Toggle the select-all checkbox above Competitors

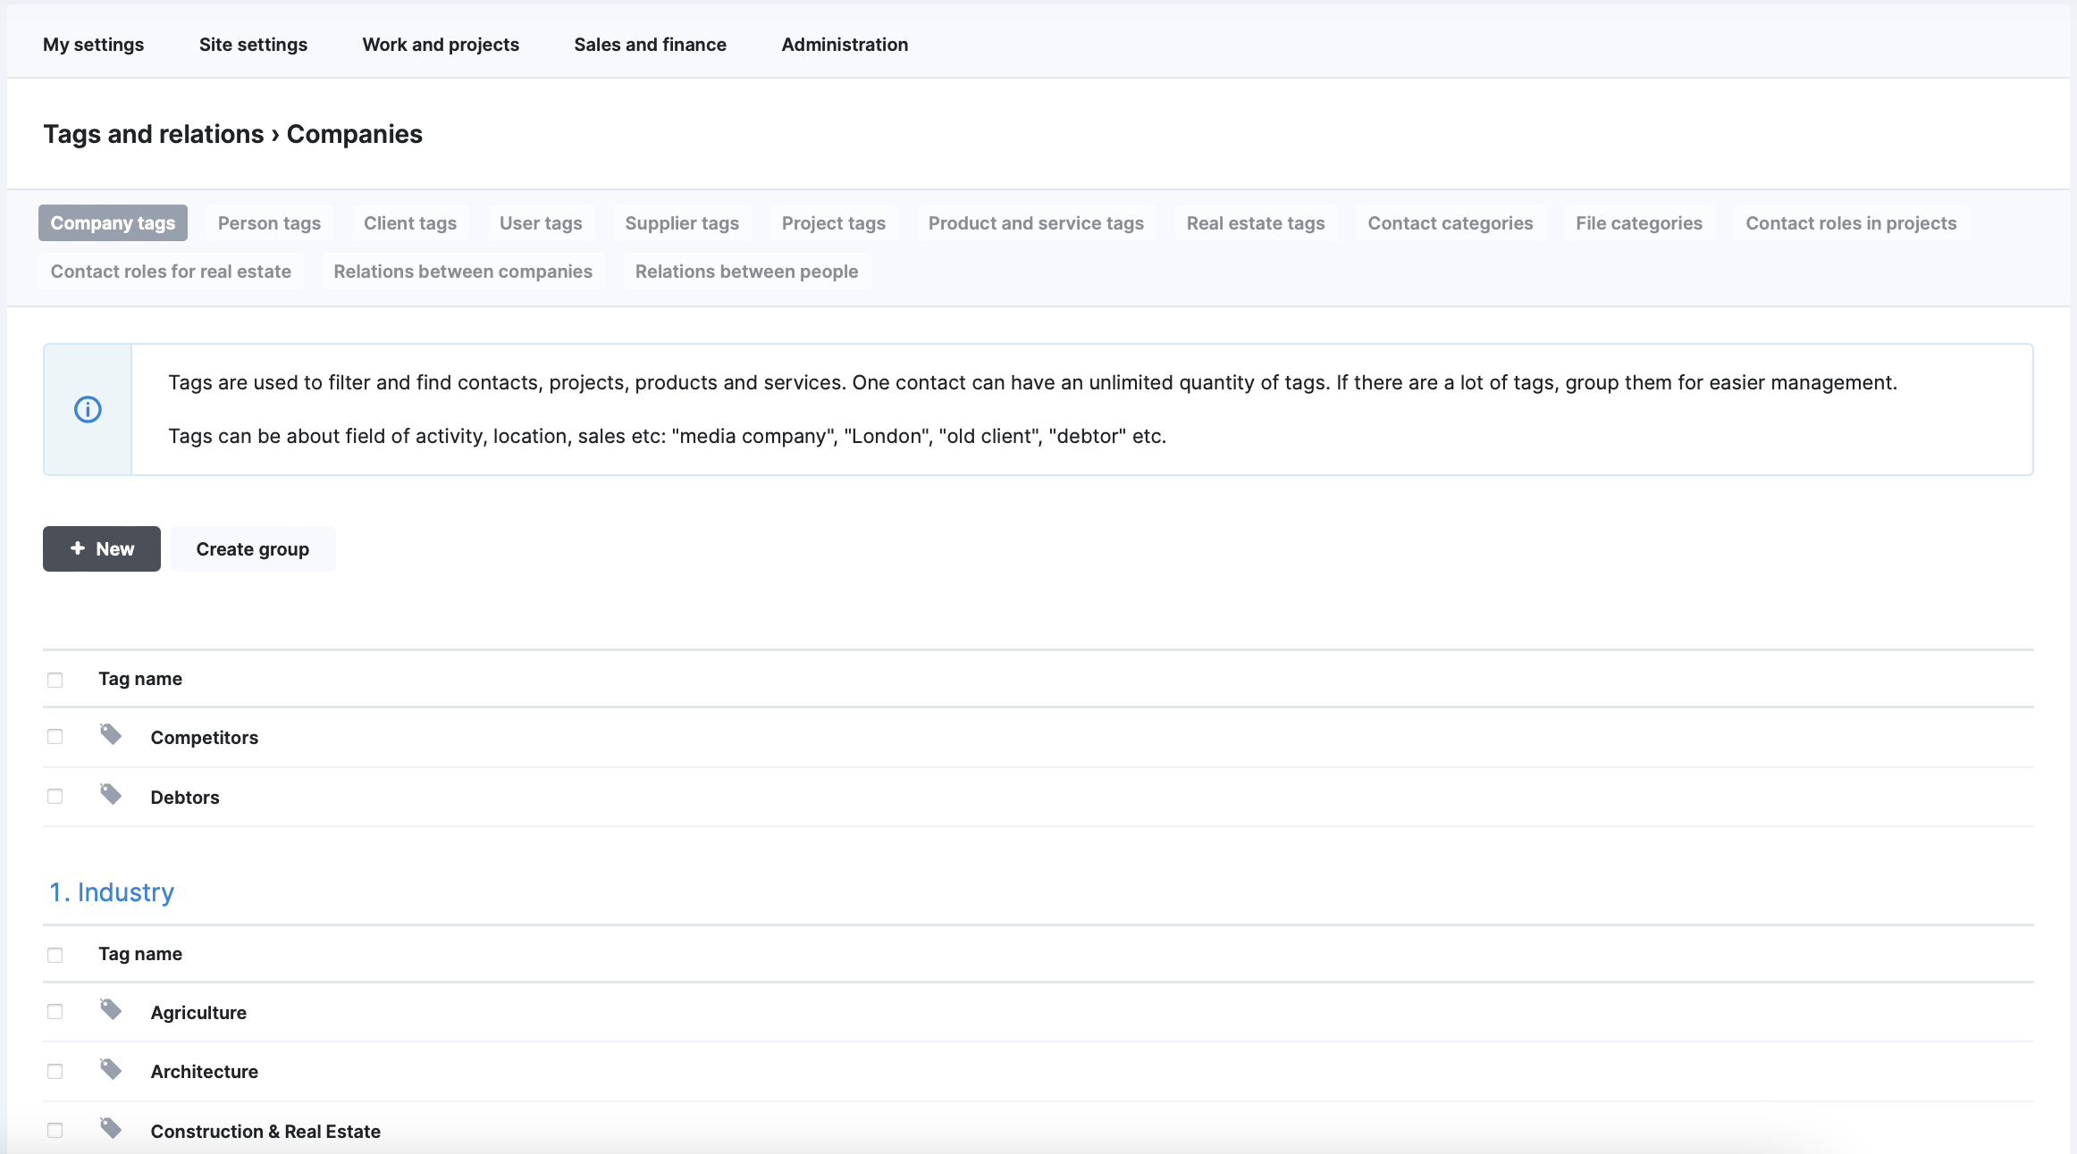pyautogui.click(x=55, y=680)
